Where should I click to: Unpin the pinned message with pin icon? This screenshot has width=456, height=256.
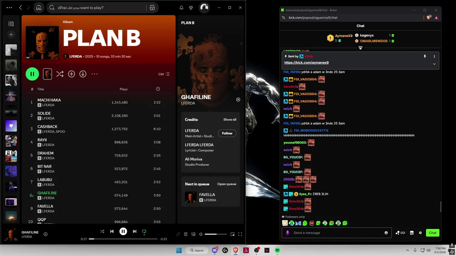425,56
